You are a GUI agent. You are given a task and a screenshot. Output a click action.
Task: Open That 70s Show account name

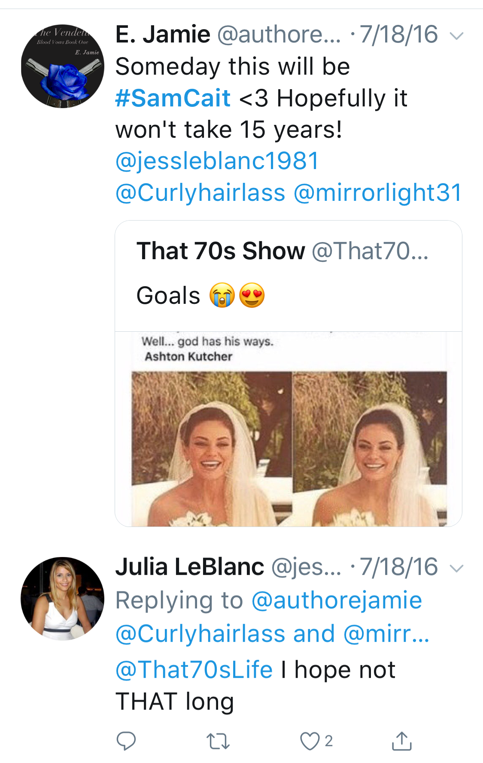click(x=221, y=251)
